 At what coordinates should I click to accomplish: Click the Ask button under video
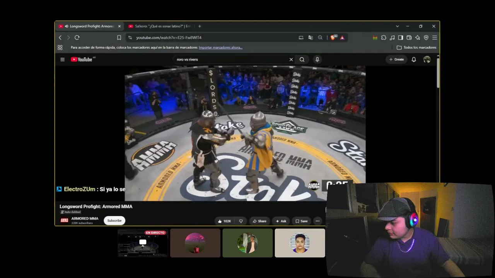tap(281, 221)
